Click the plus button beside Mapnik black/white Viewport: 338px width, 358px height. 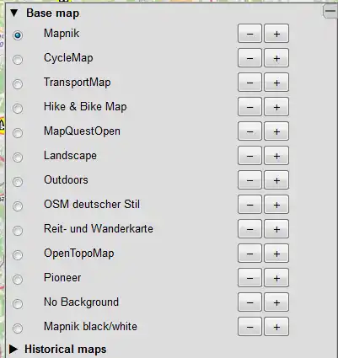276,327
